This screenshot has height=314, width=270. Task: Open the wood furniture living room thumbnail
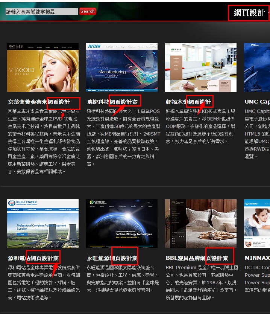[201, 67]
